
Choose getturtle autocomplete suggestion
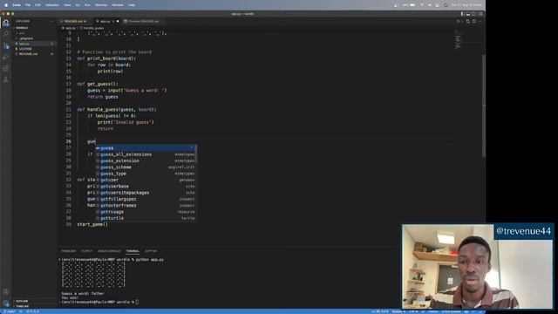point(146,218)
